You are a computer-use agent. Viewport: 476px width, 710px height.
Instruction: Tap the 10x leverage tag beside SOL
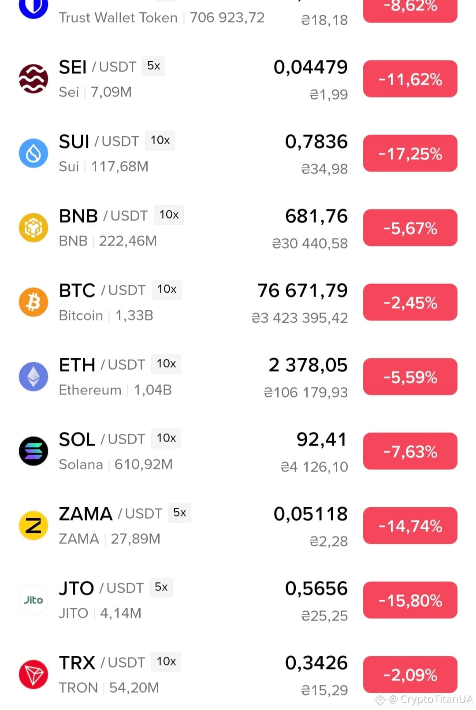tap(166, 439)
